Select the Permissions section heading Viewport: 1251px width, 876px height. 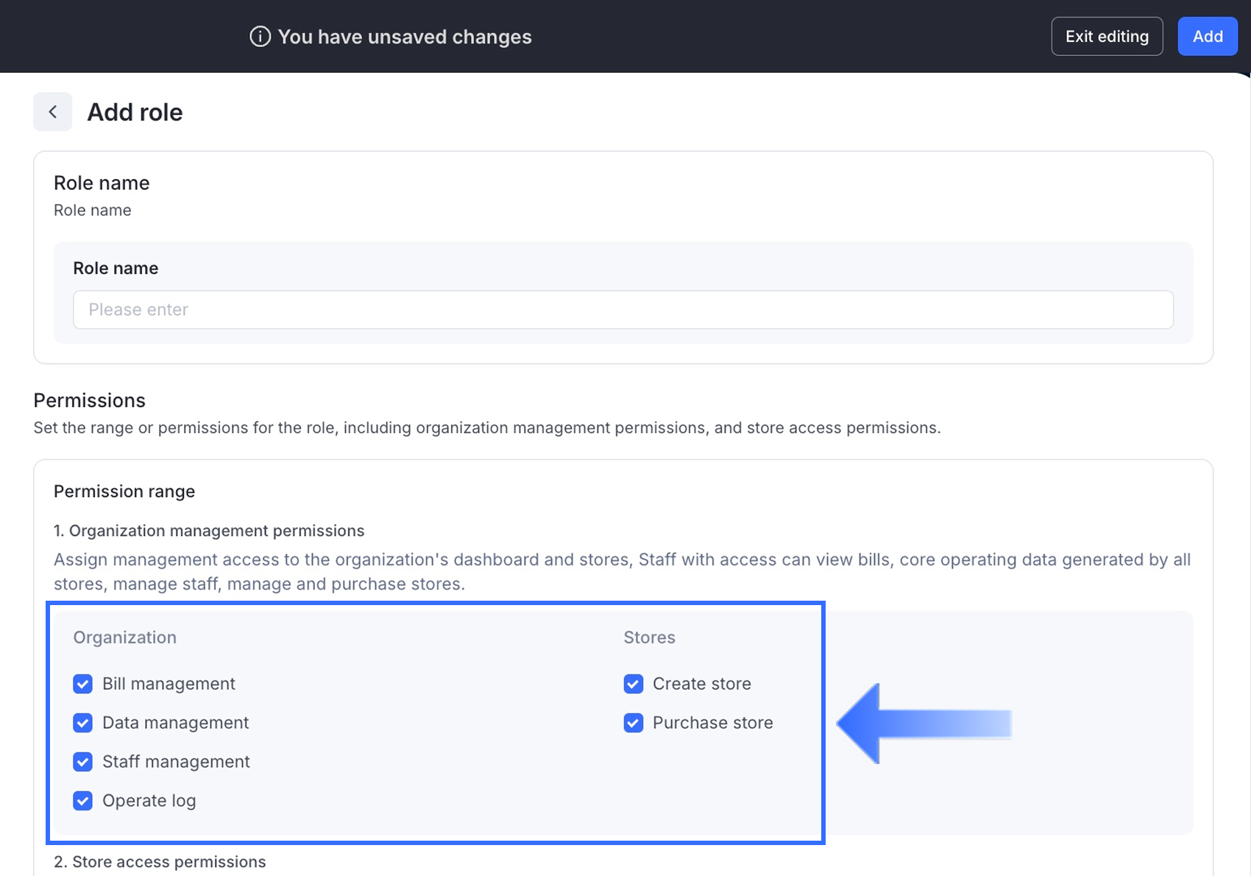(90, 400)
